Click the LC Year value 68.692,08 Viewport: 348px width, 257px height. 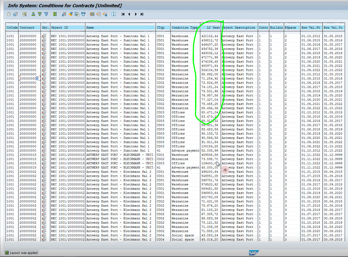[210, 74]
